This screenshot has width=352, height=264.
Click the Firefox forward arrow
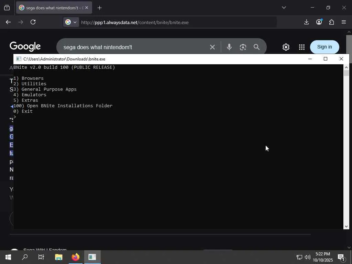click(x=21, y=22)
